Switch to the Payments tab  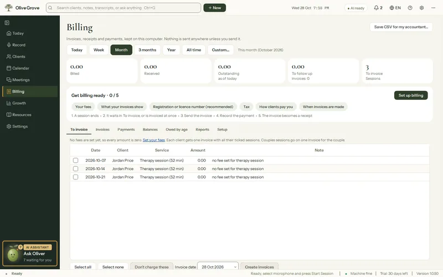click(x=126, y=130)
